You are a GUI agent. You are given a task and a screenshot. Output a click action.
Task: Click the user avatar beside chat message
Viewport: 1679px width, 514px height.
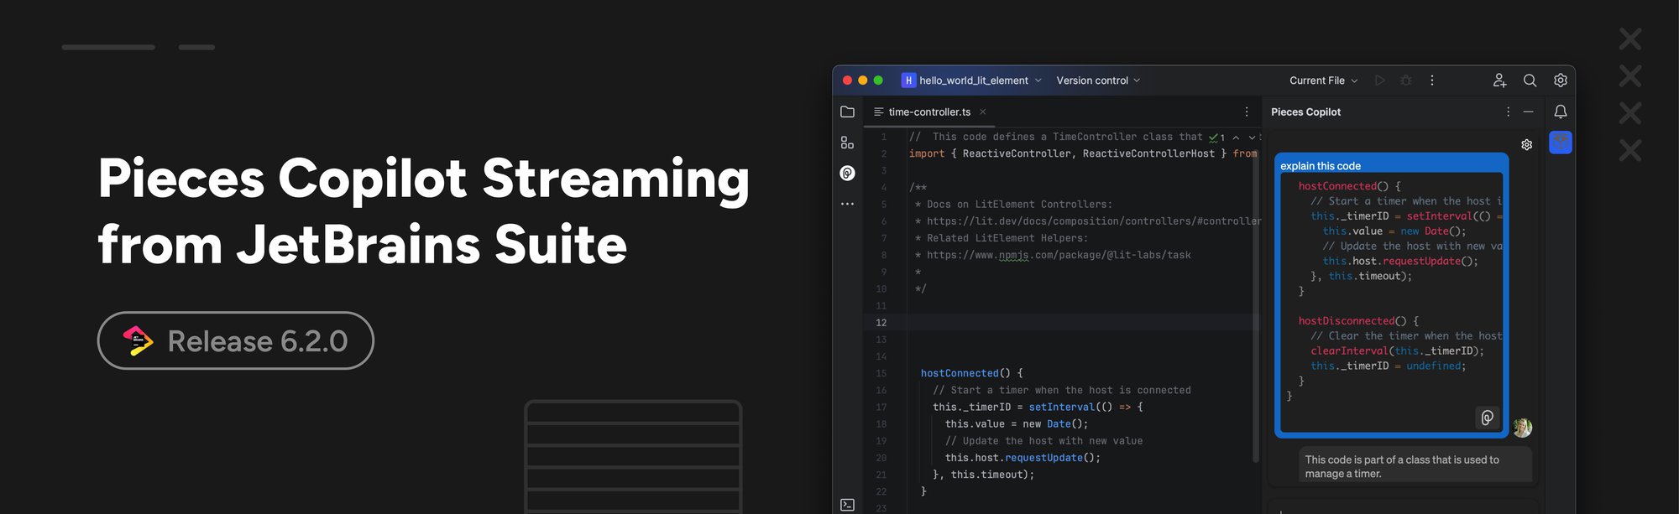click(1523, 428)
